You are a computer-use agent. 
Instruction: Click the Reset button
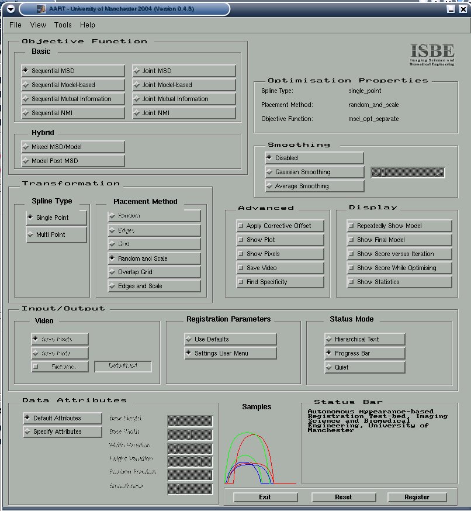[344, 497]
